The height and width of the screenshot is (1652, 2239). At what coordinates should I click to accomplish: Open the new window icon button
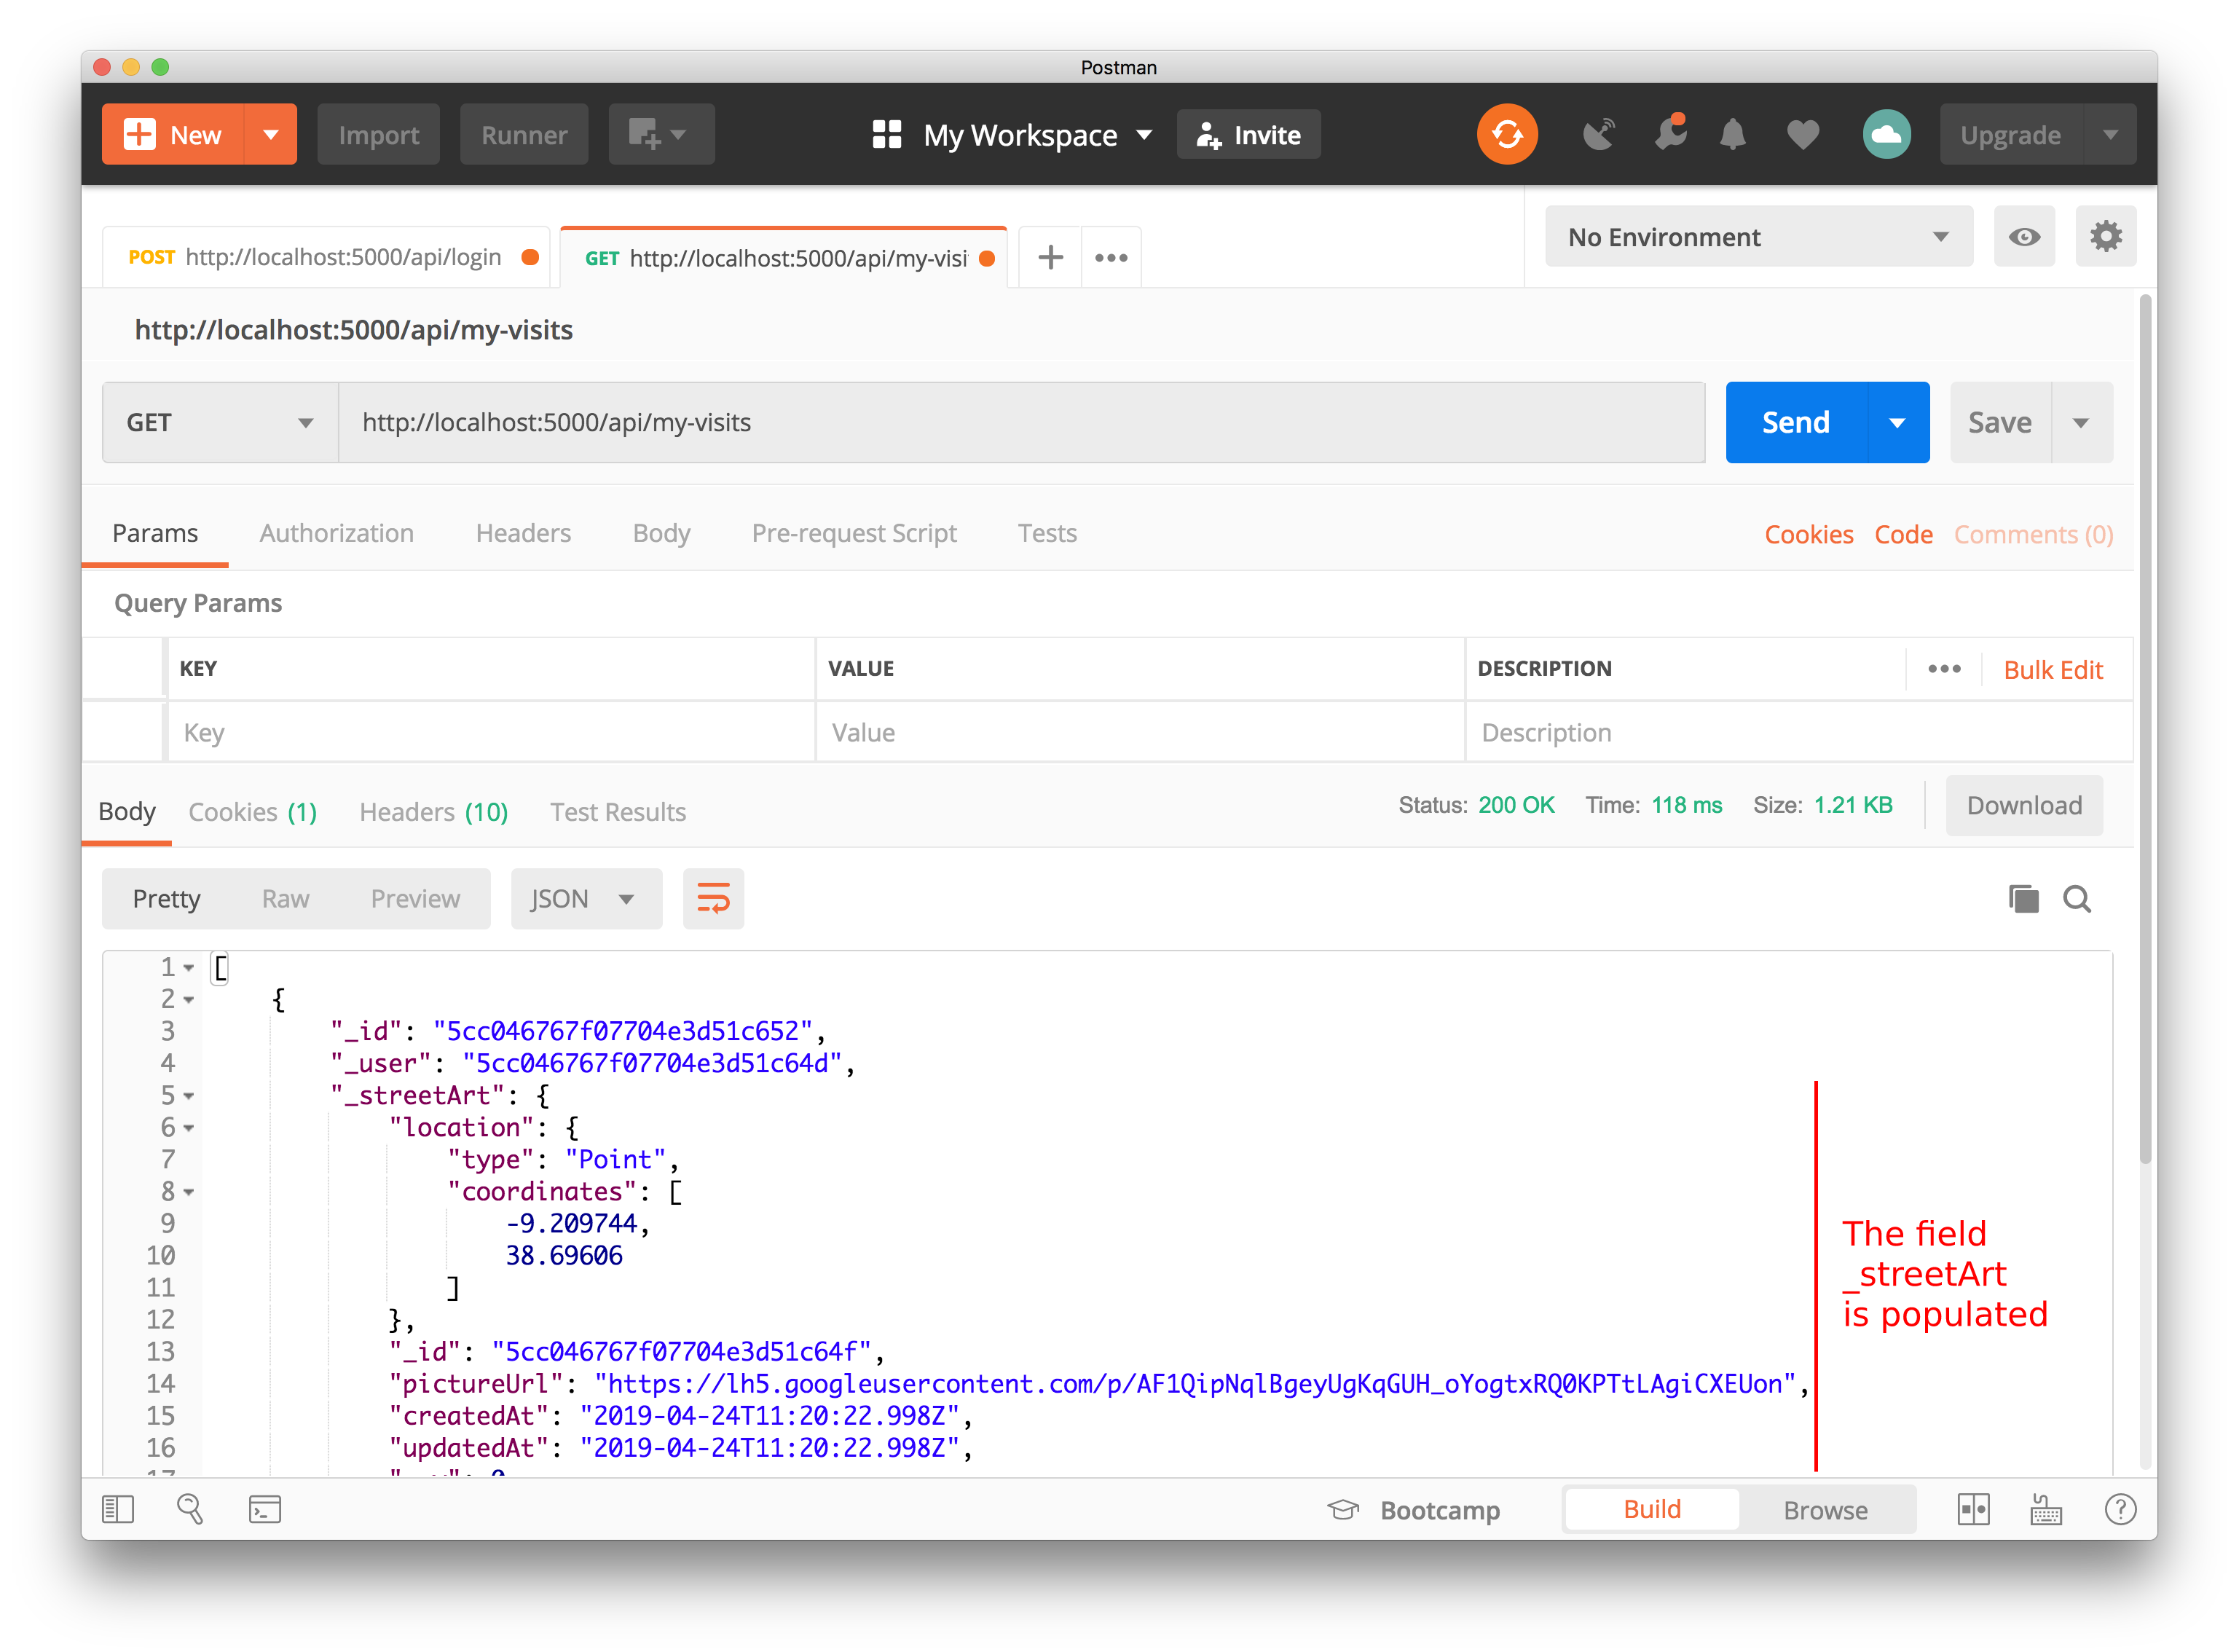click(661, 134)
